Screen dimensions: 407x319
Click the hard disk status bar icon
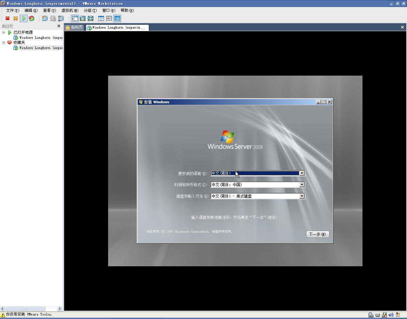378,315
